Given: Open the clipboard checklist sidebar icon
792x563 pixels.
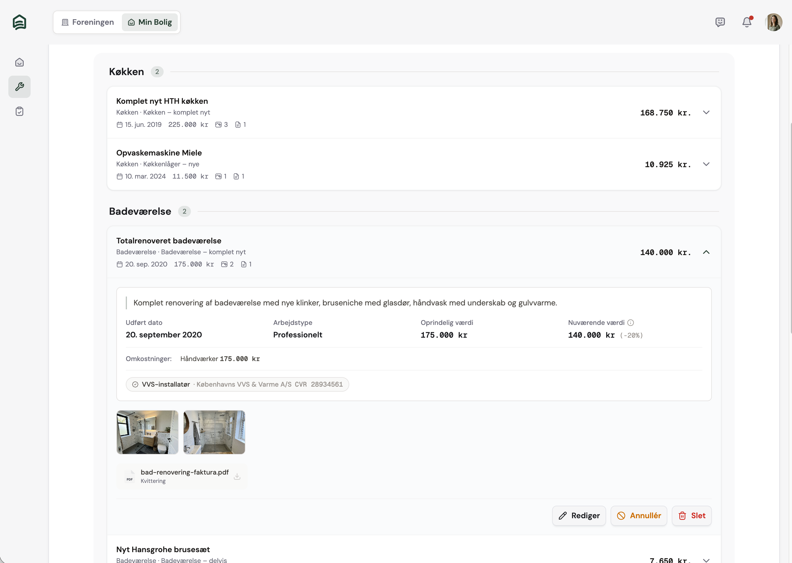Looking at the screenshot, I should pyautogui.click(x=19, y=111).
